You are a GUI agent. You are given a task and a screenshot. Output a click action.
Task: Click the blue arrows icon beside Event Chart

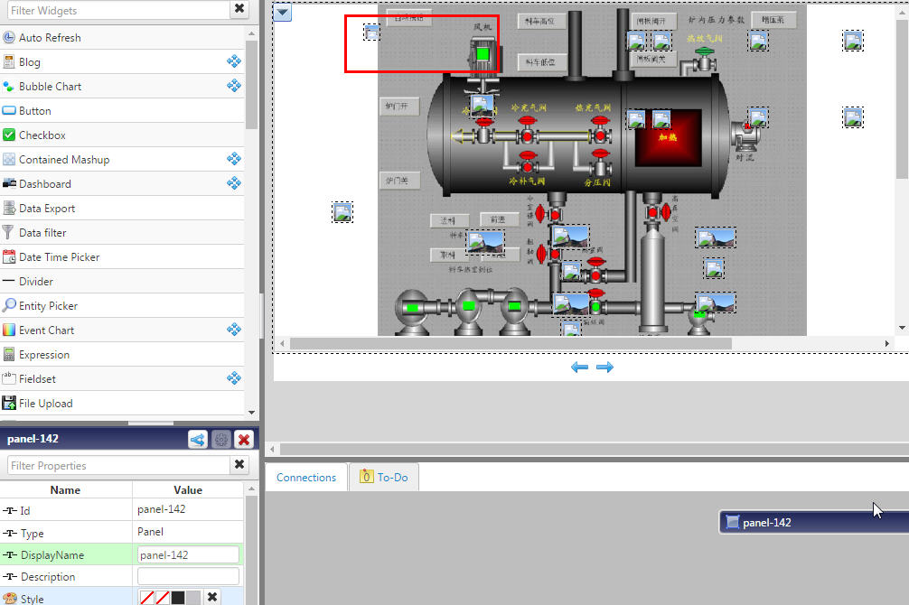coord(234,330)
